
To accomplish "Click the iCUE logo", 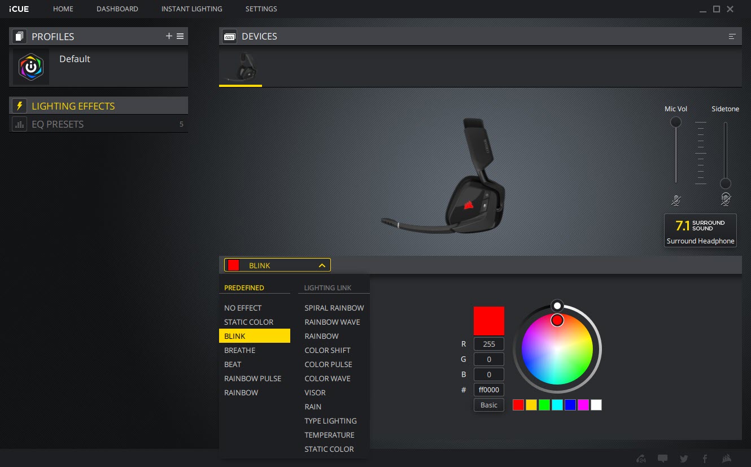I will tap(19, 9).
